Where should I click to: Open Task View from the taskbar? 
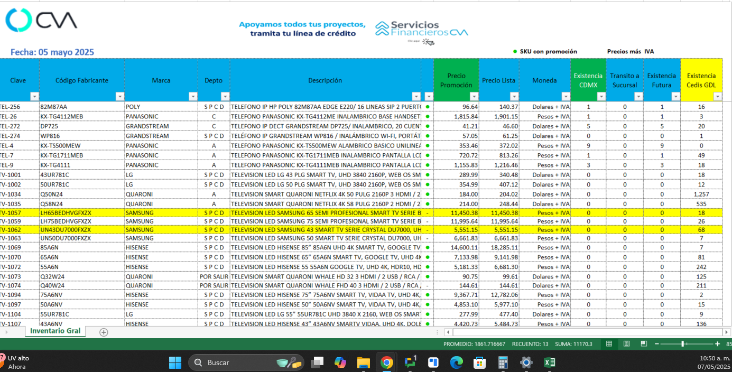(x=317, y=362)
